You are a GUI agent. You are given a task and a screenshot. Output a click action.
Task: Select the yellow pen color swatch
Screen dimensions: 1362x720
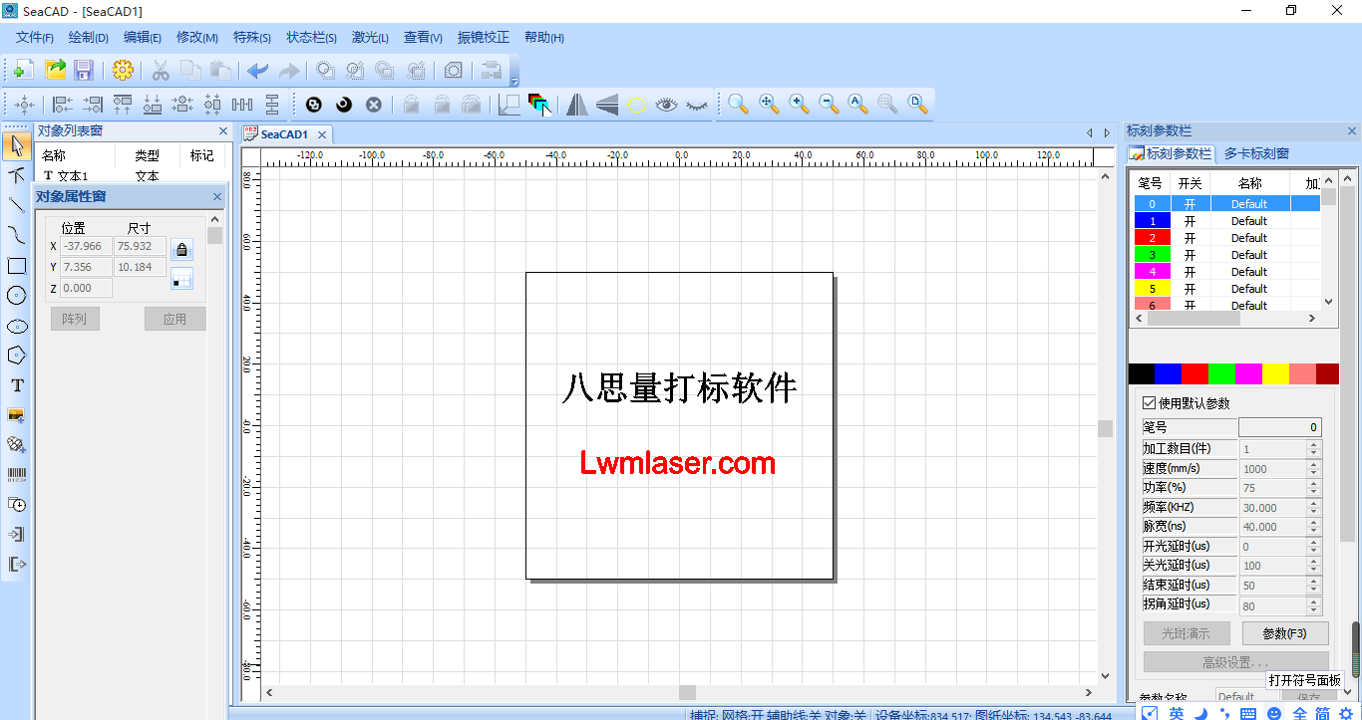click(x=1275, y=372)
